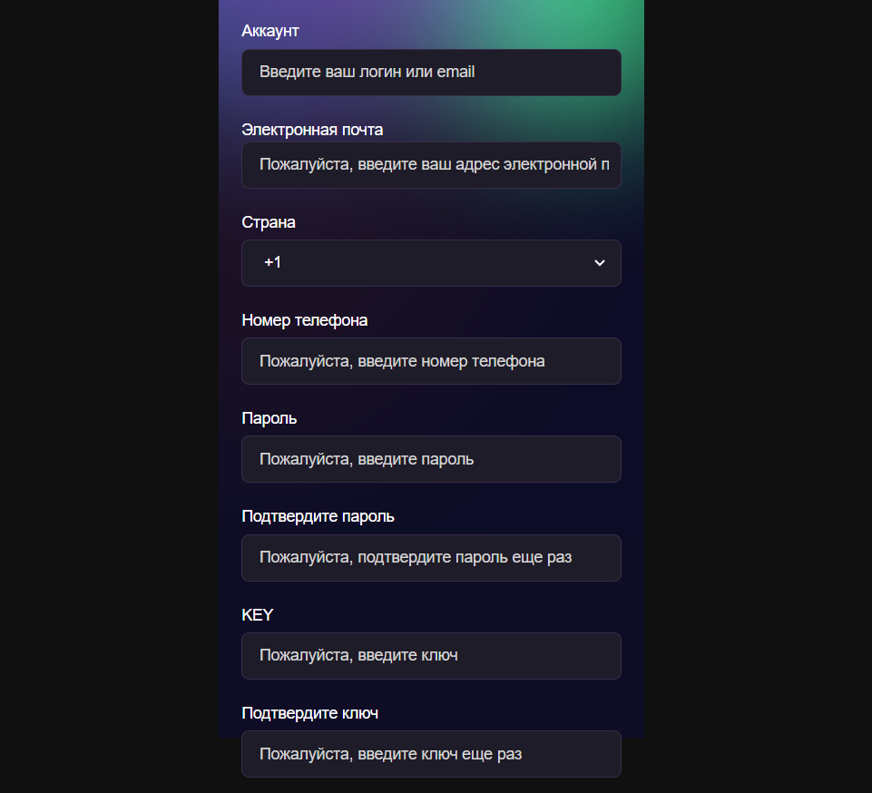Expand the country code chevron arrow

tap(599, 263)
